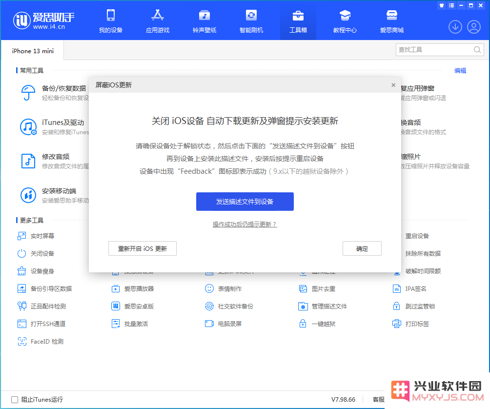Select the iPhone 13 mini tab
The width and height of the screenshot is (490, 409).
(33, 51)
